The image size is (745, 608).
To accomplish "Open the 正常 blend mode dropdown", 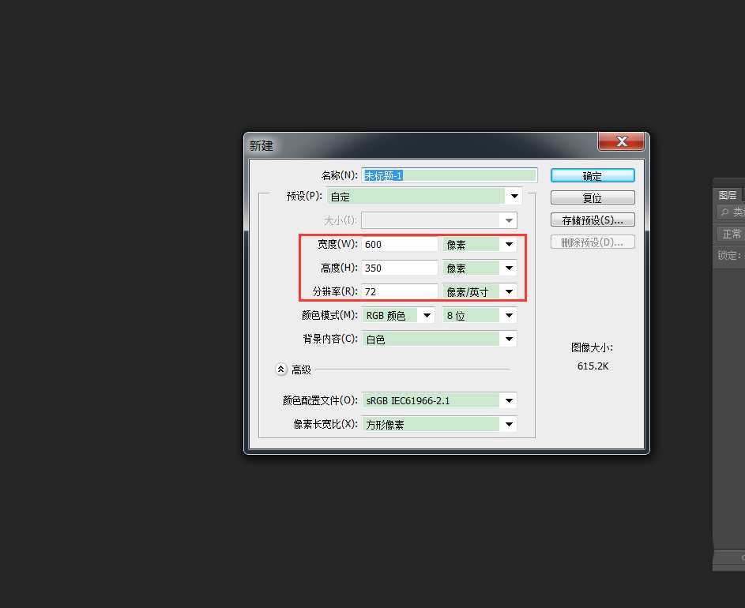I will tap(729, 233).
